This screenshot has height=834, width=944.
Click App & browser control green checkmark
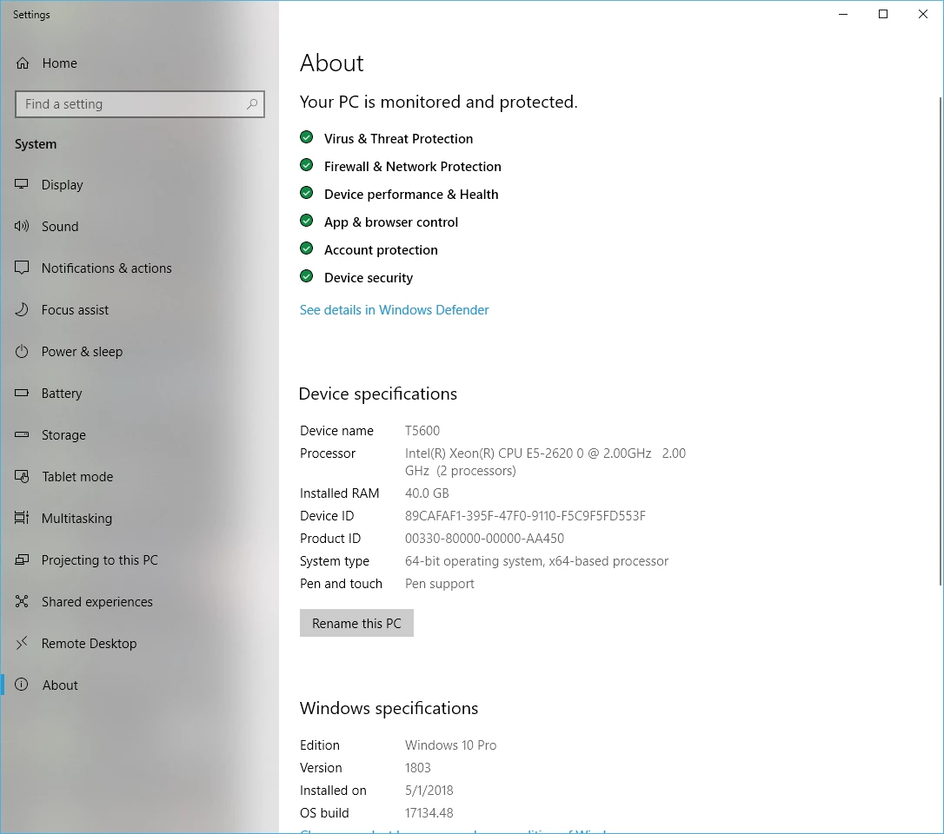point(307,221)
